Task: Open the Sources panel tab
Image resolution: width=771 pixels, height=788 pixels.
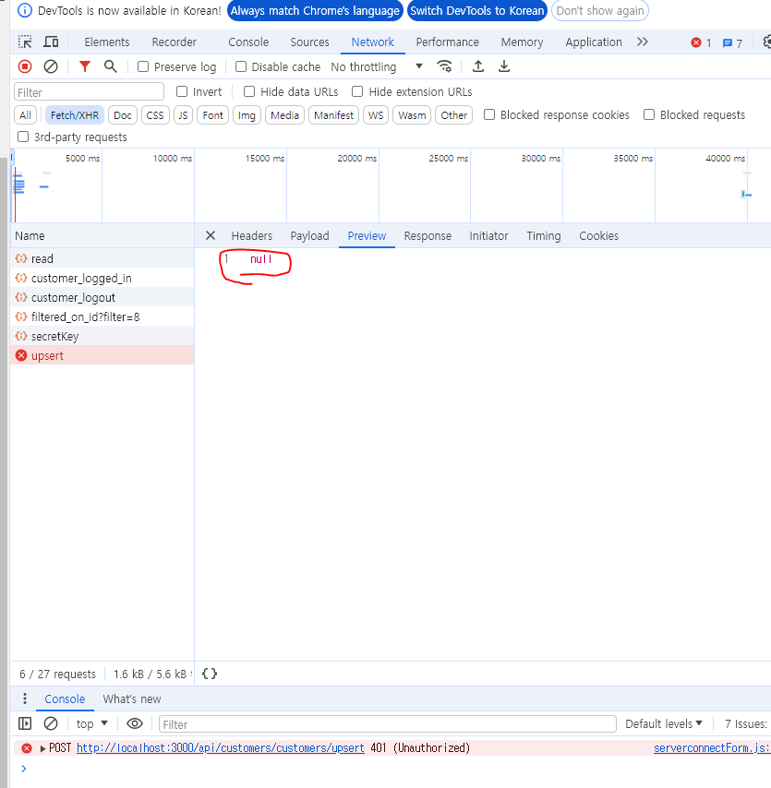Action: 309,42
